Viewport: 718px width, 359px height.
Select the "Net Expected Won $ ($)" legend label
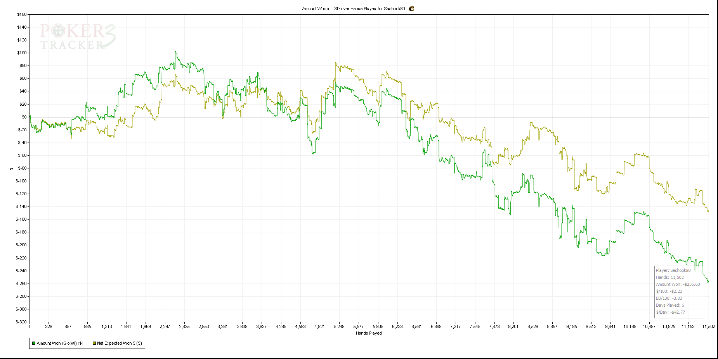[x=119, y=343]
